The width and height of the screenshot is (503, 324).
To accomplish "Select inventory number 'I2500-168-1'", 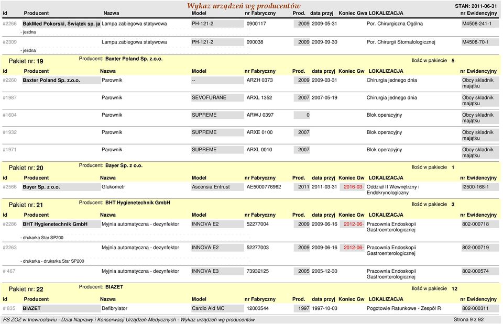I will coord(475,187).
